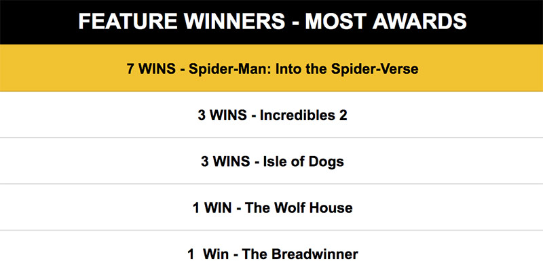
Task: Click the "1 Win" text beside The Breadwinner
Action: [x=210, y=254]
